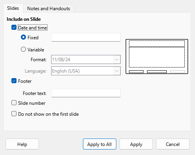Check Do not show on the first slide

pyautogui.click(x=14, y=114)
